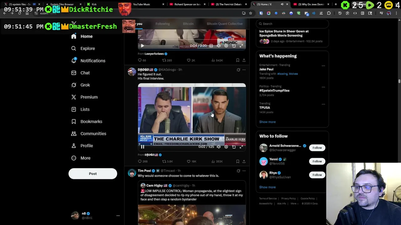Follow Rhys
401x225 pixels.
317,175
